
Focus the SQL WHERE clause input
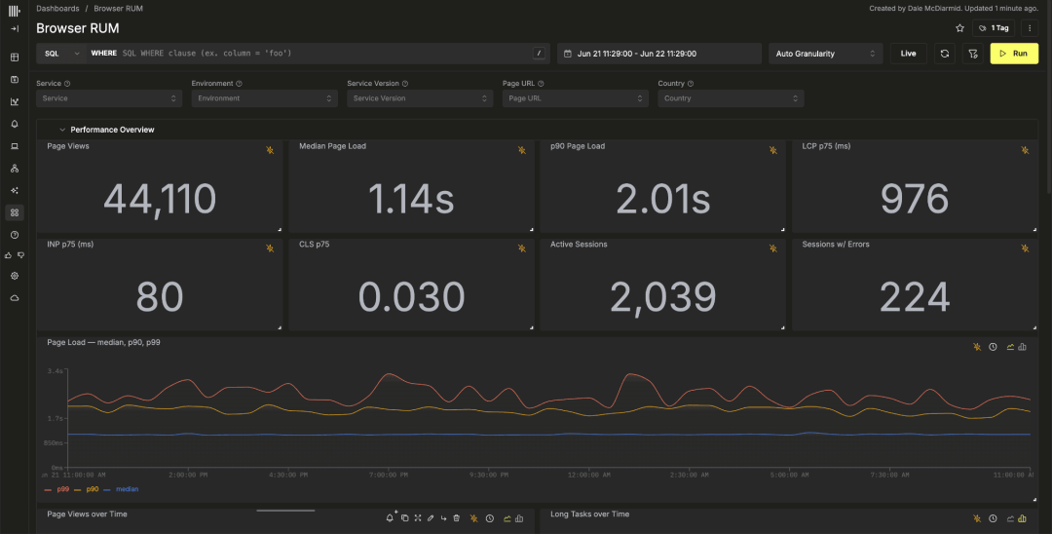click(x=326, y=53)
